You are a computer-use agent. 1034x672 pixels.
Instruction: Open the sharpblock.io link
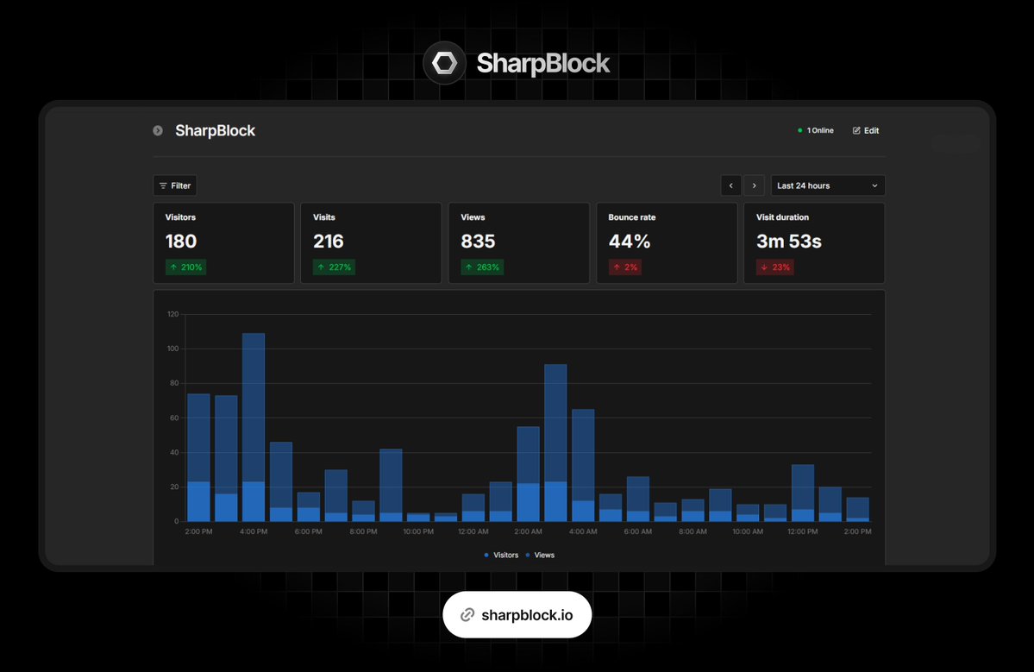[x=517, y=614]
